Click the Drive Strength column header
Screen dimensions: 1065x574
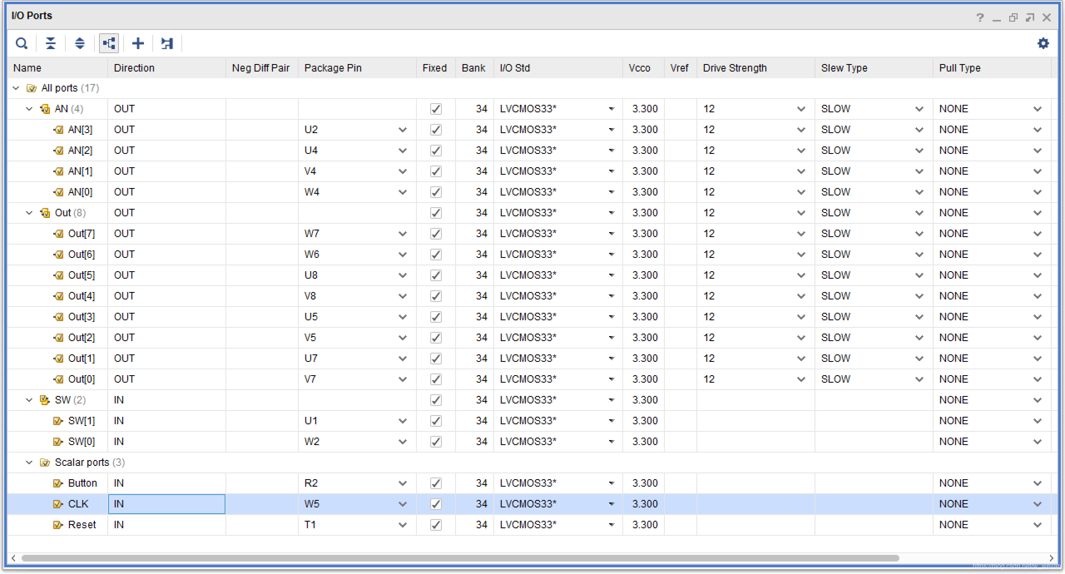(735, 68)
